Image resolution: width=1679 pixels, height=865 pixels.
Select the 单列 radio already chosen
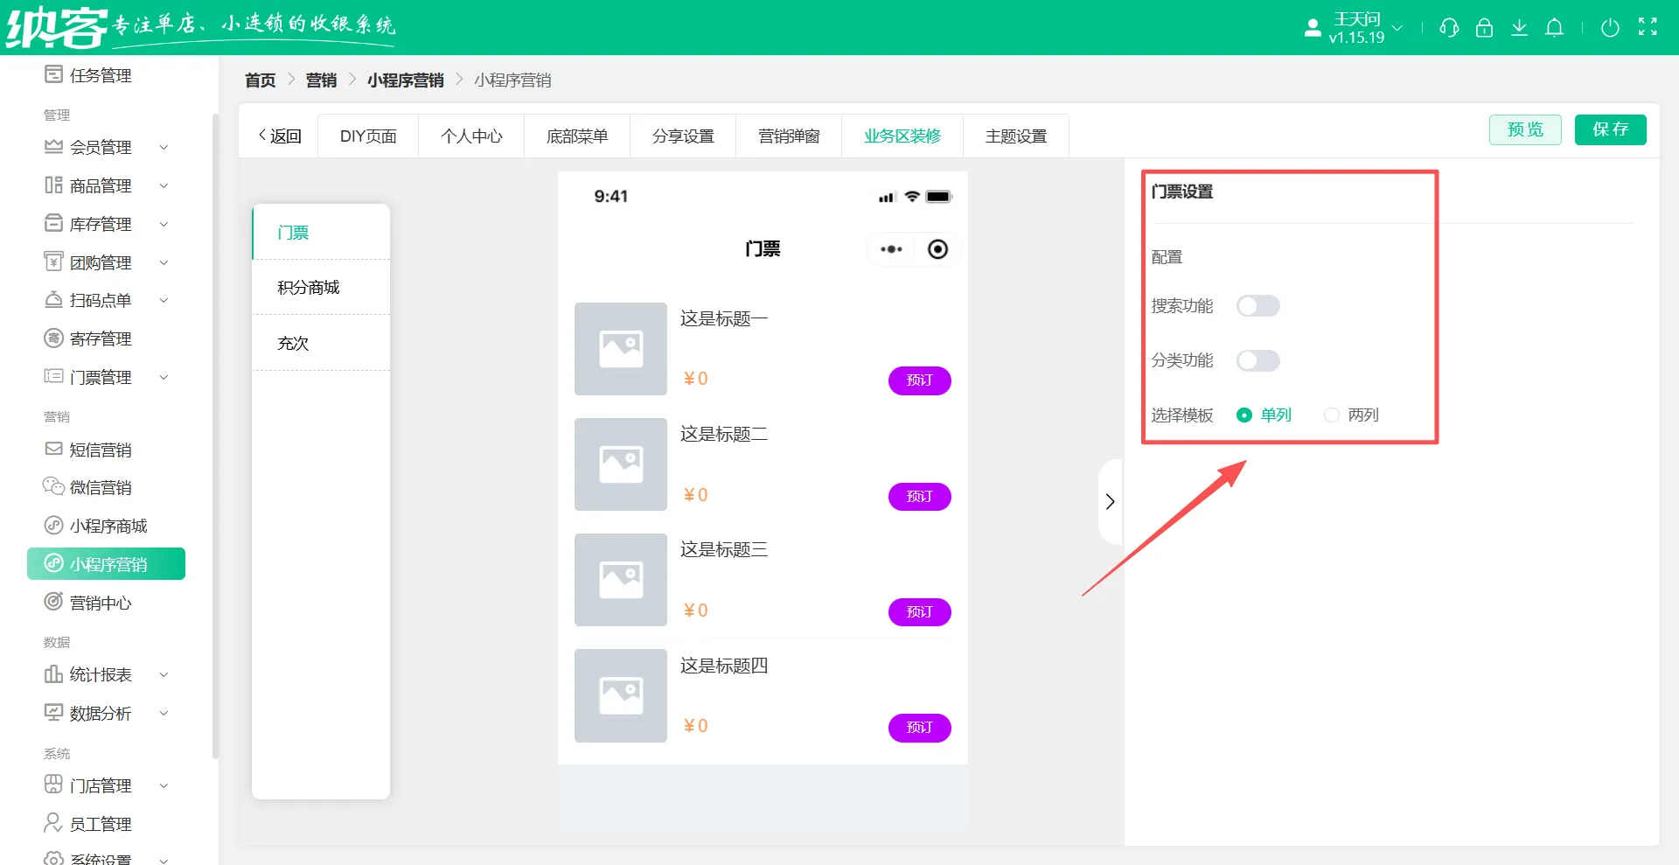(1245, 415)
